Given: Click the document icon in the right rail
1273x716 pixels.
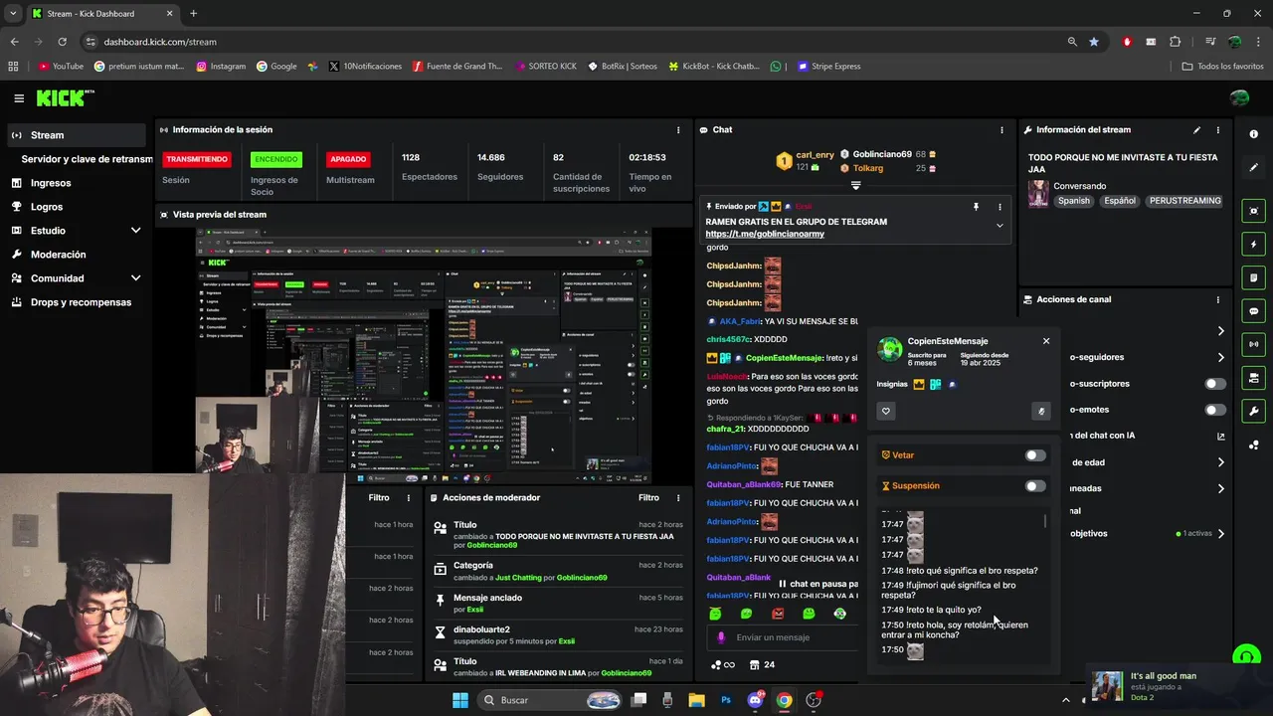Looking at the screenshot, I should tap(1253, 277).
